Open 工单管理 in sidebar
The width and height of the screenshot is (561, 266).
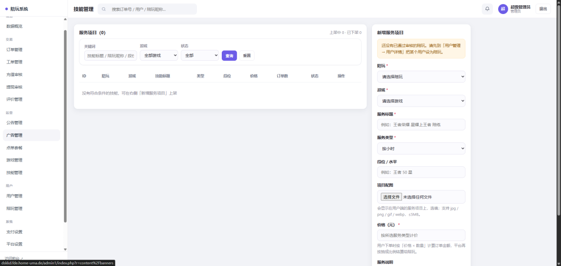point(32,62)
